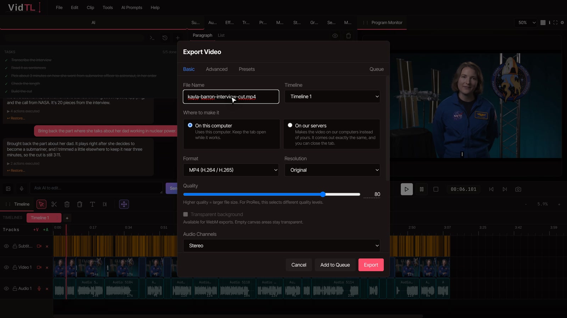This screenshot has height=318, width=567.
Task: Click the File Name input field
Action: [231, 97]
